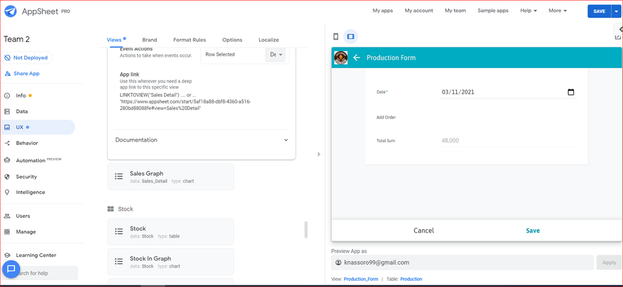
Task: Click the Team 2 app name
Action: (17, 39)
